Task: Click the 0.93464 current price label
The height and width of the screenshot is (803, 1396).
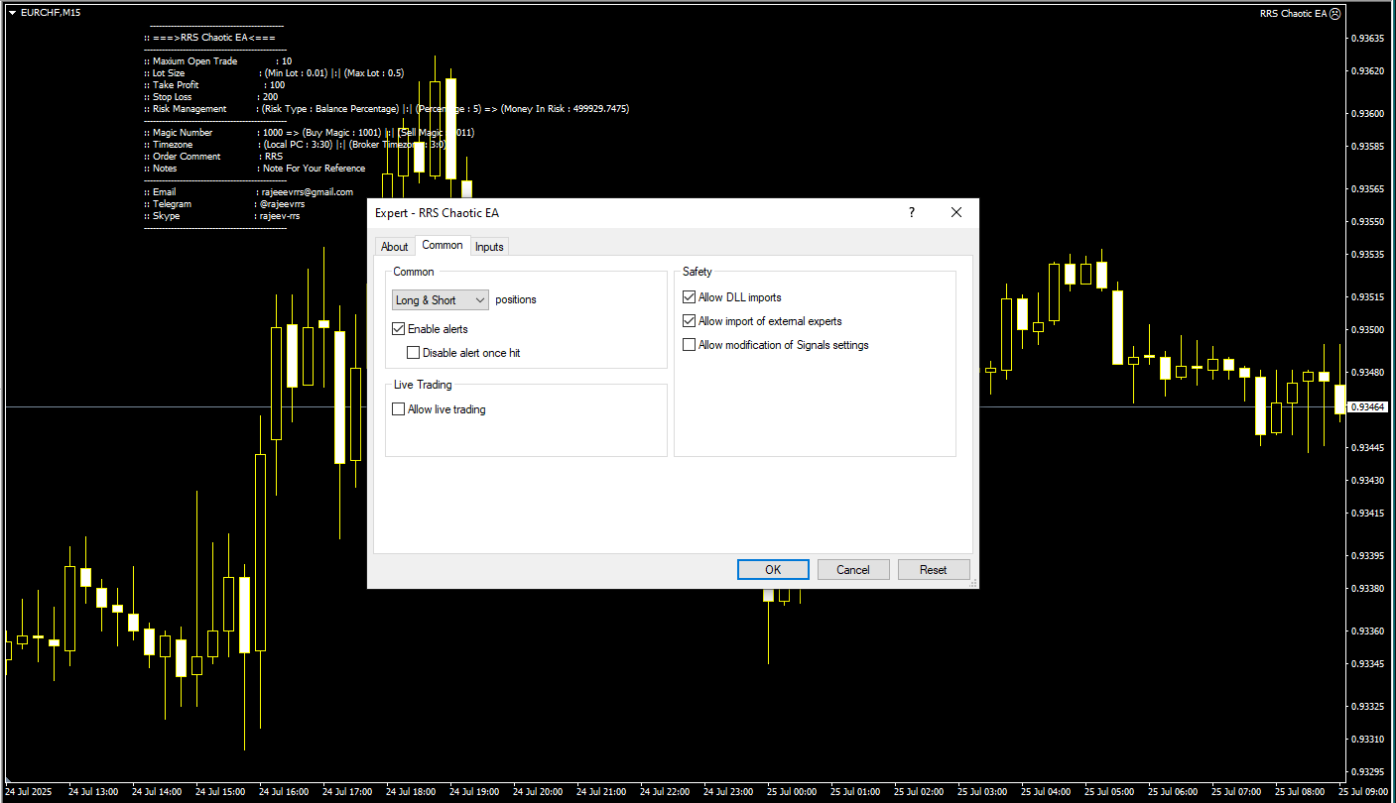Action: [1370, 407]
